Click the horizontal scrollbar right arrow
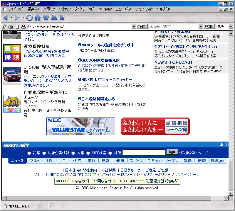 coord(226,198)
